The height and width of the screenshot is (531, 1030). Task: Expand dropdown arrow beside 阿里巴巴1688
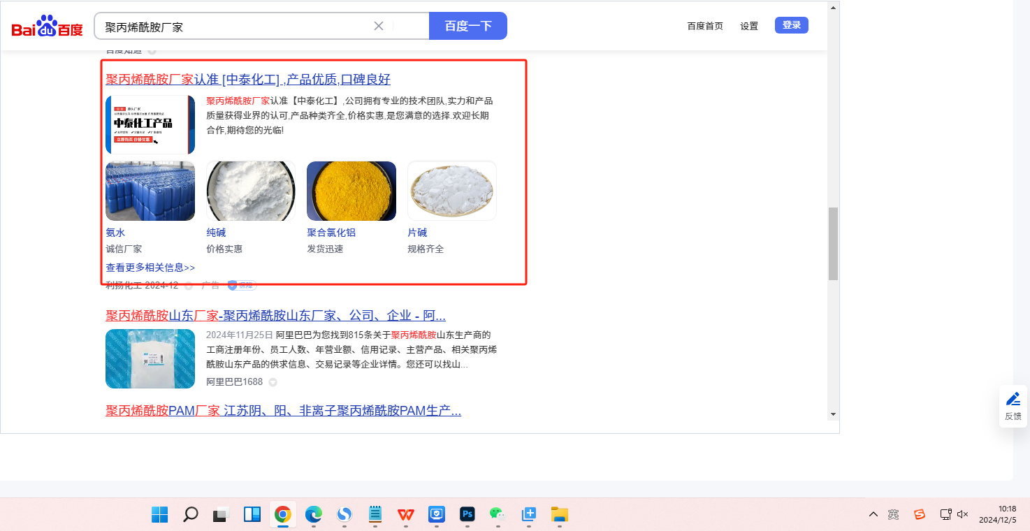273,382
